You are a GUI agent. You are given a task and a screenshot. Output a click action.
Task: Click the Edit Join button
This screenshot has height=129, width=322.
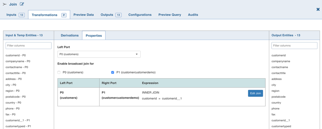pyautogui.click(x=255, y=93)
